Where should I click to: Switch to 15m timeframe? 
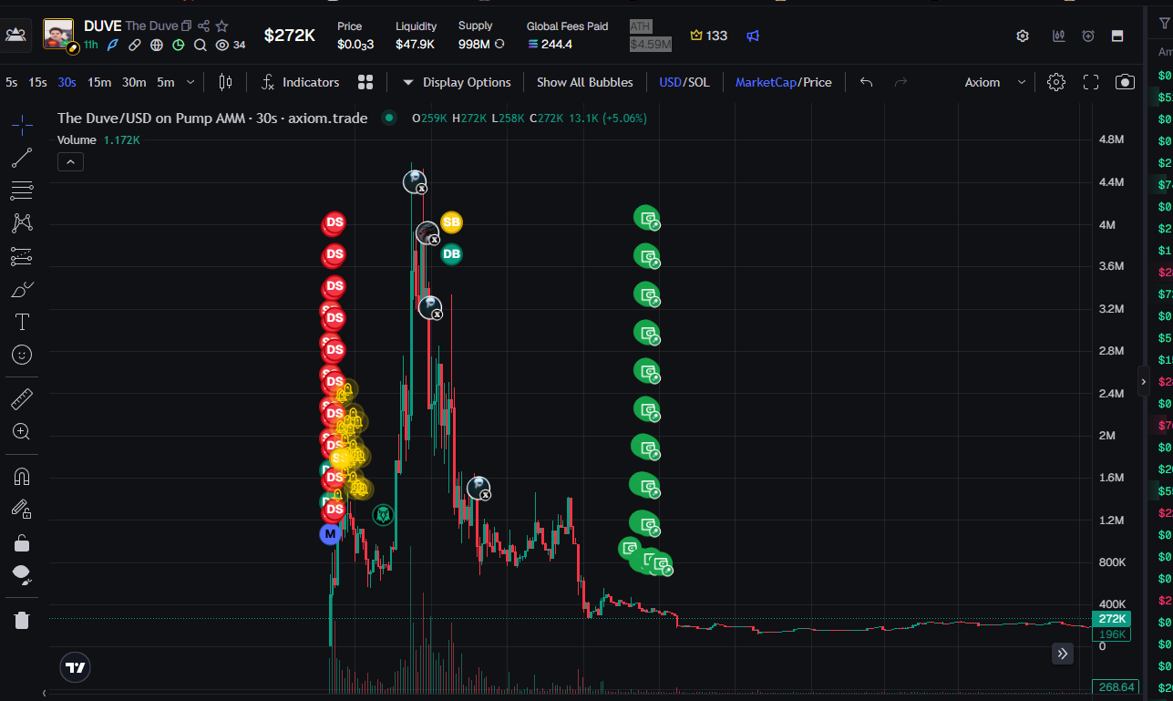pyautogui.click(x=99, y=82)
